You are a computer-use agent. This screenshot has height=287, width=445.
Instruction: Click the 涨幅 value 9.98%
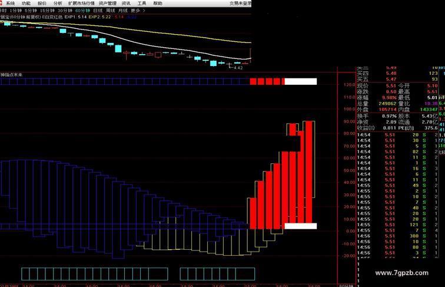click(x=389, y=97)
